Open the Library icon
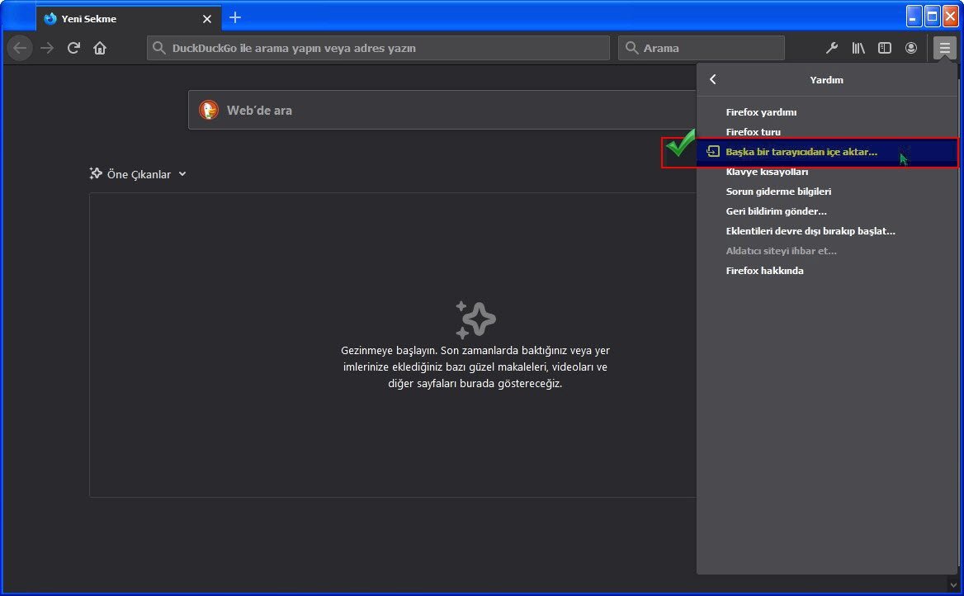This screenshot has height=596, width=964. coord(858,48)
